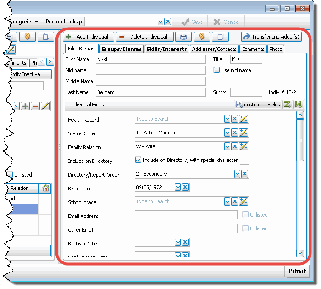Switch to the Groups/Classes tab
The image size is (321, 289).
122,49
